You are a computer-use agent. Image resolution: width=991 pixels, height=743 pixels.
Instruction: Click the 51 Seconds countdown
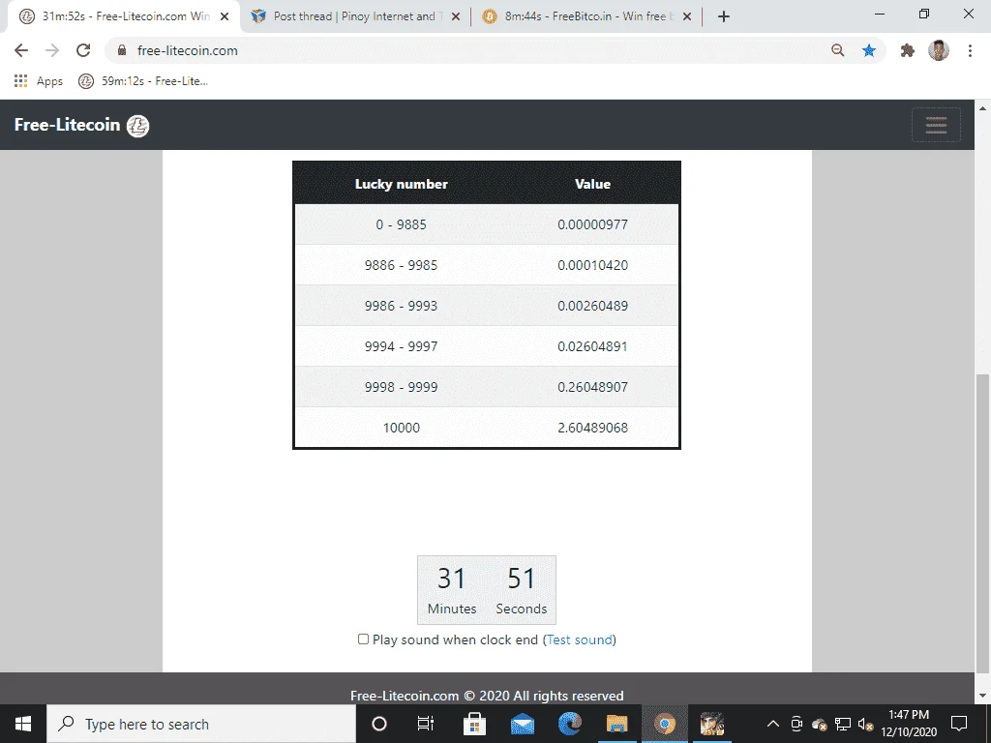(x=522, y=590)
